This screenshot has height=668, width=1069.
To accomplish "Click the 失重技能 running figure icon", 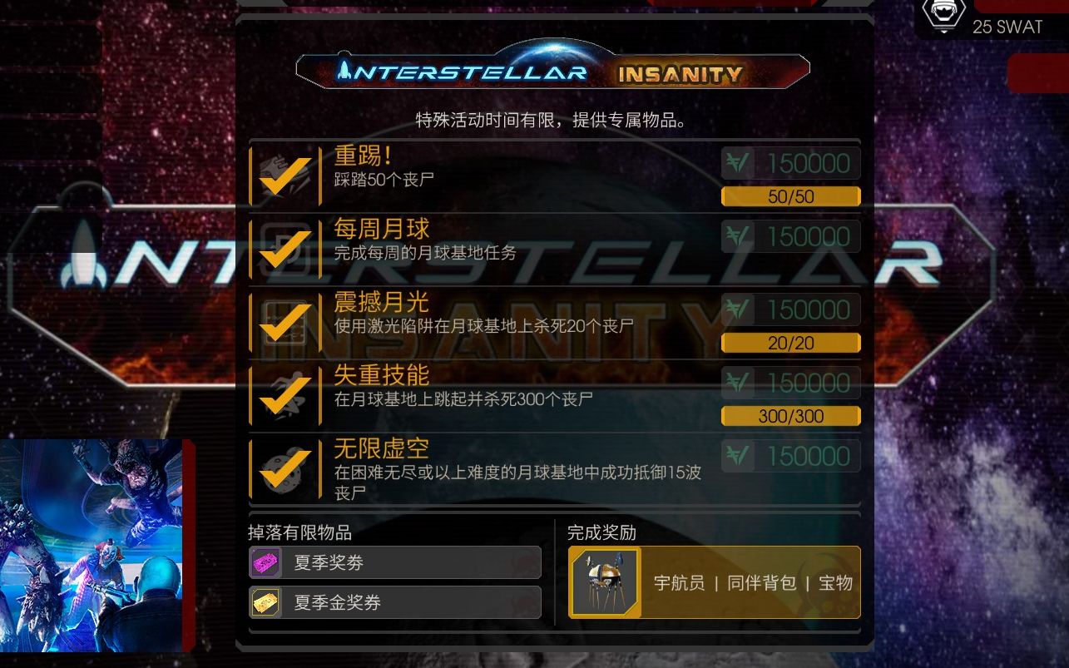I will pos(285,395).
